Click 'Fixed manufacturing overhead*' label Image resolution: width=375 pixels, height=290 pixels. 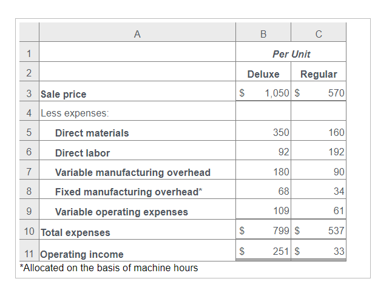click(x=129, y=192)
